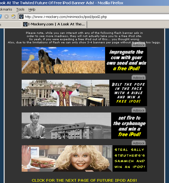The height and width of the screenshot is (183, 169).
Task: Click 'set fire to the orphanage' text
Action: [129, 126]
